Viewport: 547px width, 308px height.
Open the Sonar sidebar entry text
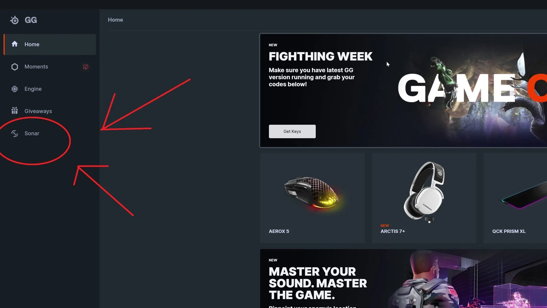(x=32, y=133)
